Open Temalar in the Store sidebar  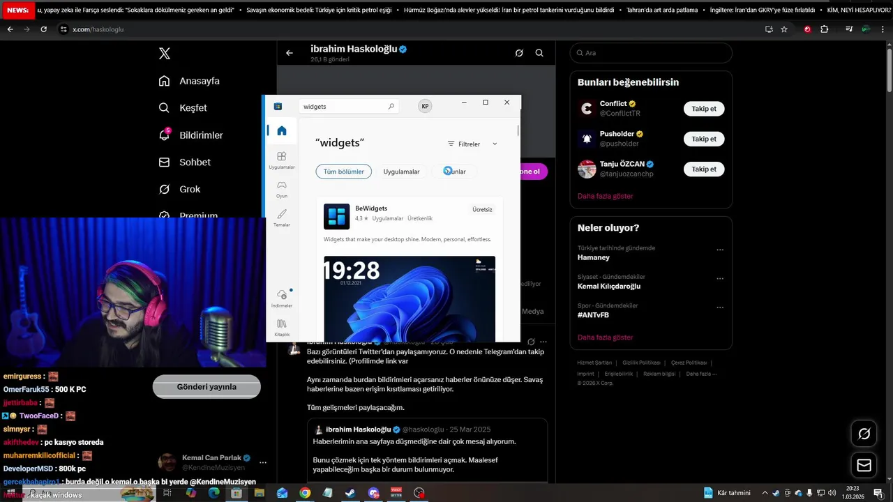(x=282, y=218)
